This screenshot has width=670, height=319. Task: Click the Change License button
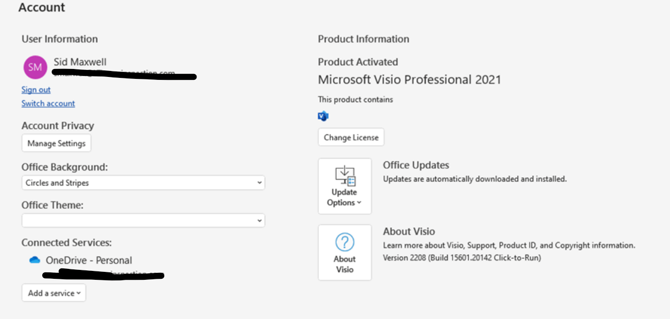tap(351, 137)
